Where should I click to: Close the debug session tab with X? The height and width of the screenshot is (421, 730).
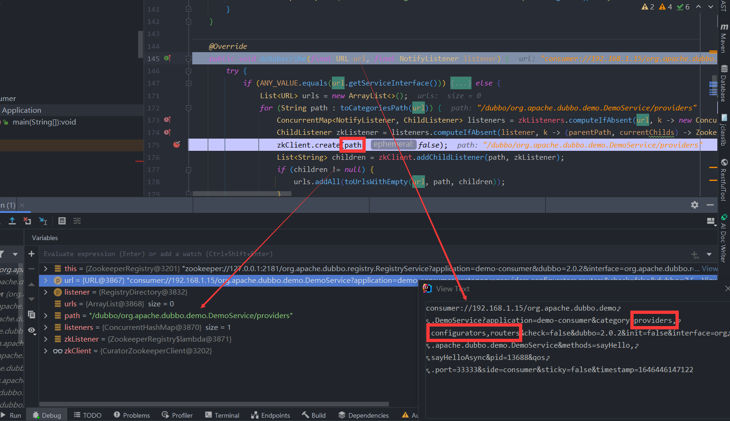(x=22, y=205)
